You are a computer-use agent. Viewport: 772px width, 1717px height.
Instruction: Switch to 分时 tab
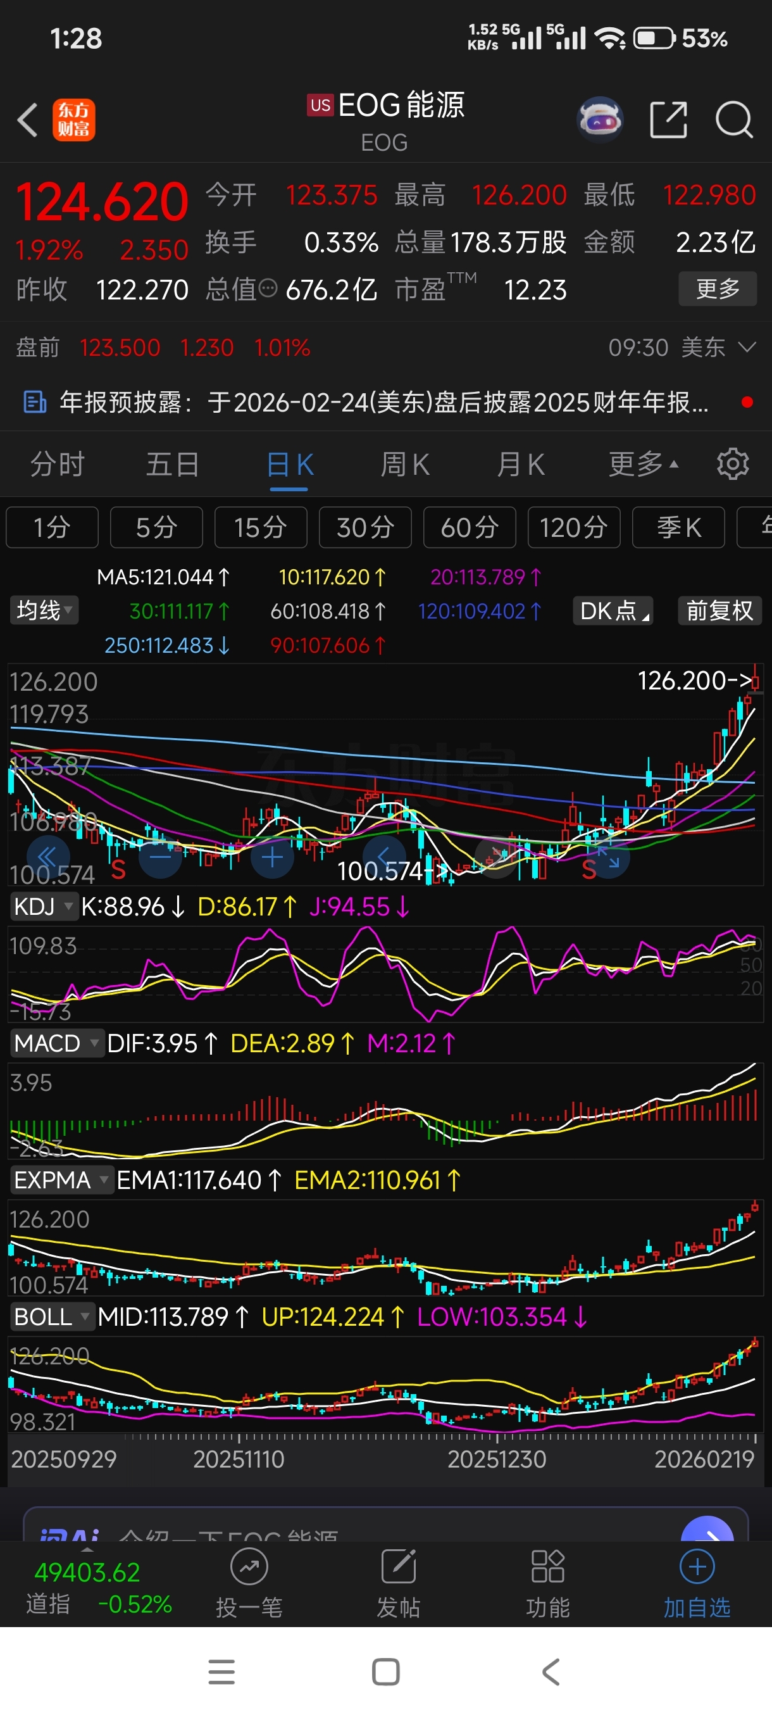pos(58,464)
